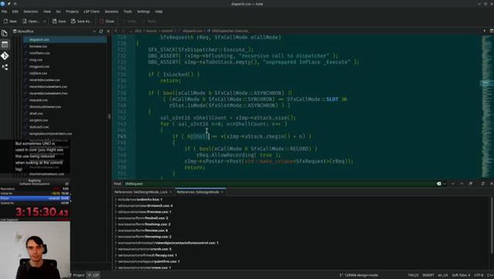Open the Git panel icon
Viewport: 494px width, 279px height.
(5, 56)
